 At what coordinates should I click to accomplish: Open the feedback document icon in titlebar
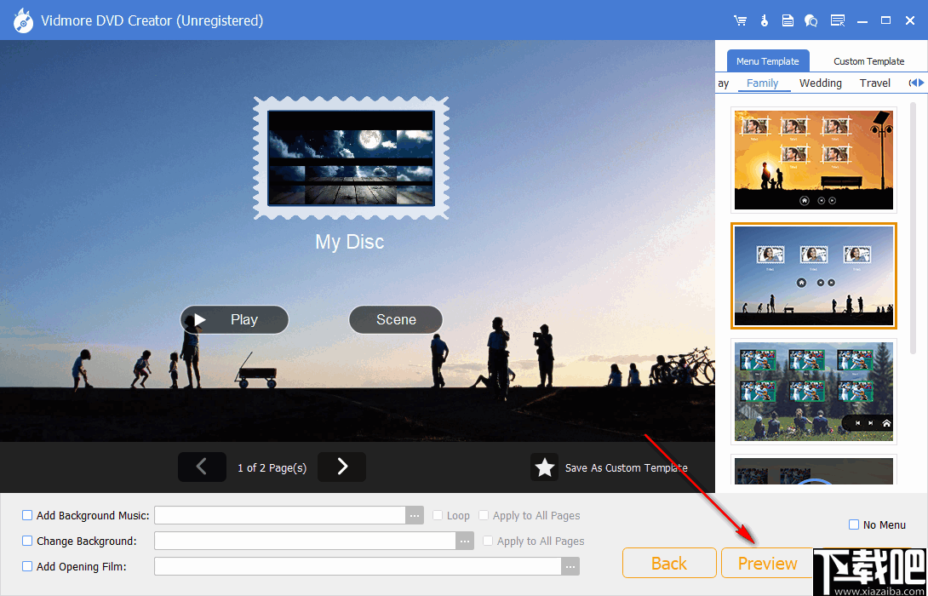(x=788, y=20)
